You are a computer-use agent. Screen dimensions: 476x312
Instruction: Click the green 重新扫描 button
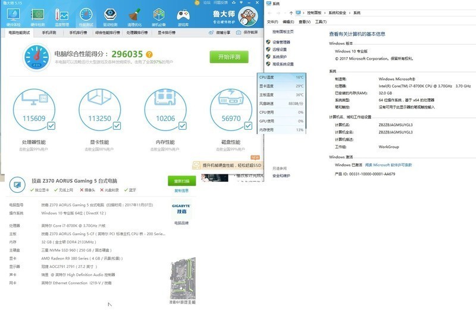click(181, 181)
